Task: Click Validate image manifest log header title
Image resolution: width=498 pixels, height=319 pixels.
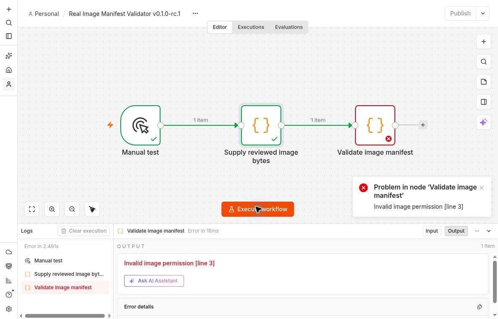Action: (x=156, y=231)
